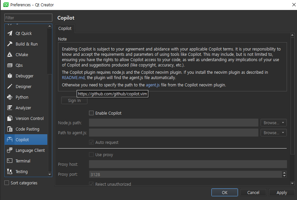The height and width of the screenshot is (200, 297).
Task: Select Qt Quick text in the category list
Action: (24, 34)
